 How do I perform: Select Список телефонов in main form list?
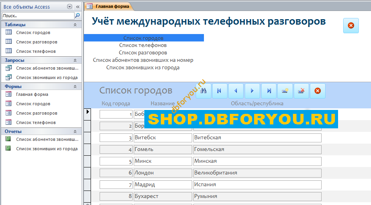pyautogui.click(x=143, y=45)
